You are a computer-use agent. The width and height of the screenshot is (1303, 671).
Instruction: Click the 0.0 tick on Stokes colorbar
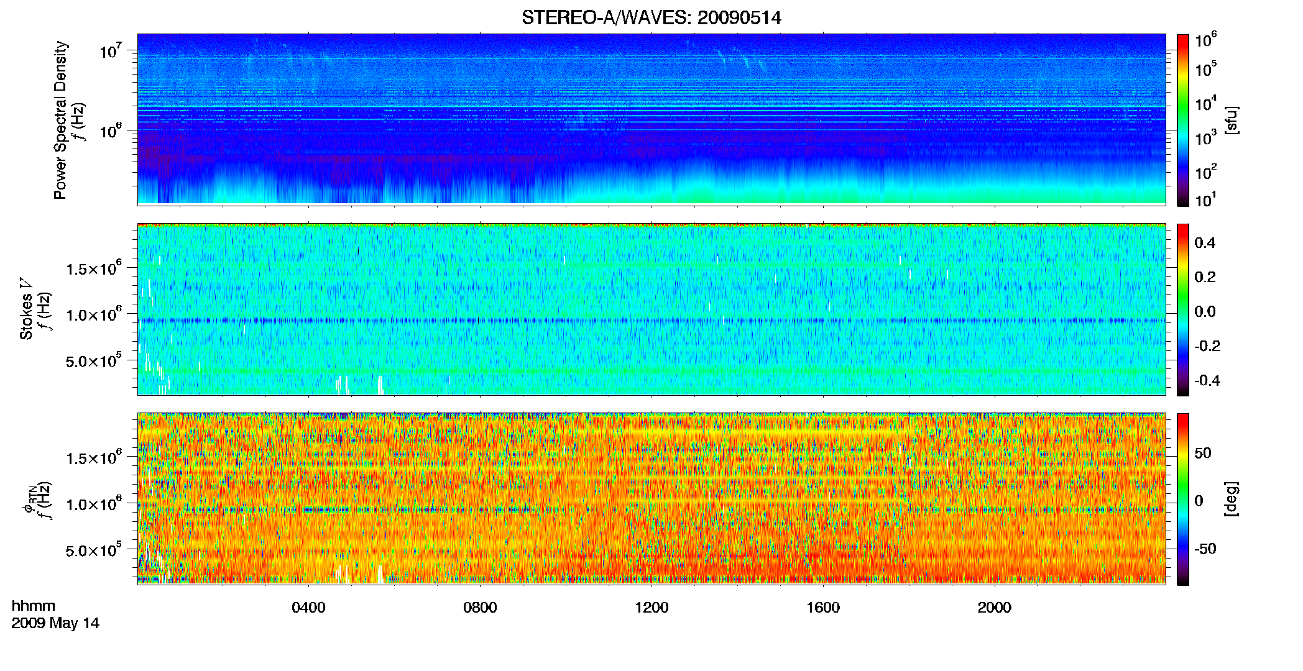coord(1205,311)
